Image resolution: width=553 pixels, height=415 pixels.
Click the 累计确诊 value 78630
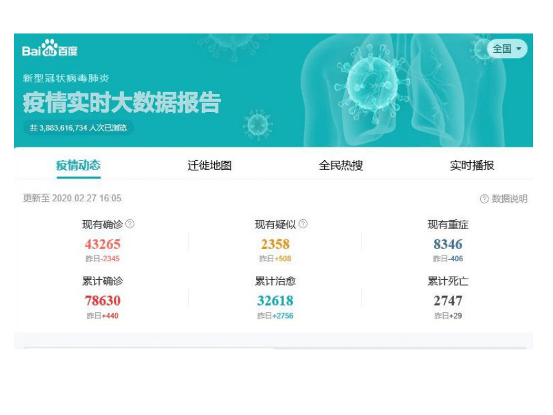(103, 300)
